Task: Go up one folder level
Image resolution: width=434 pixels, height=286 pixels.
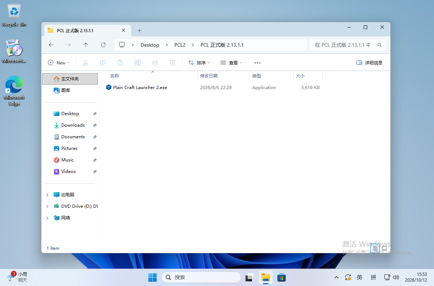Action: tap(86, 45)
